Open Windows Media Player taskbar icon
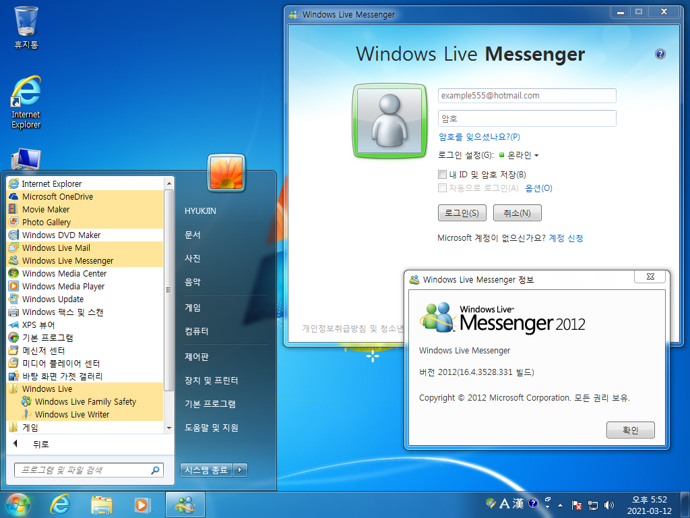The width and height of the screenshot is (690, 518). tap(142, 505)
